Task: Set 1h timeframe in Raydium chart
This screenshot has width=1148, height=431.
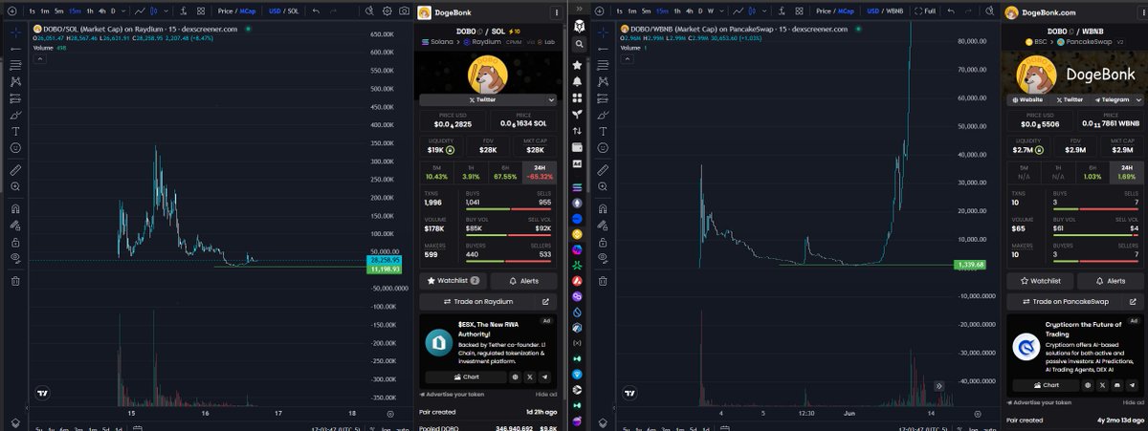Action: (89, 11)
